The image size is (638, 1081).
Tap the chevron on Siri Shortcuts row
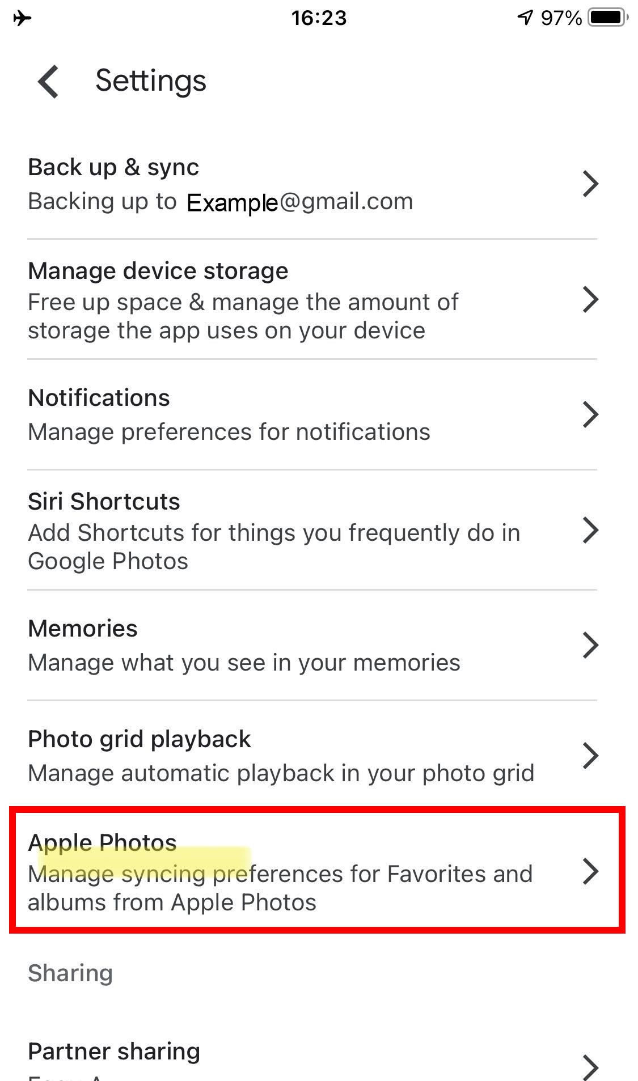click(590, 530)
